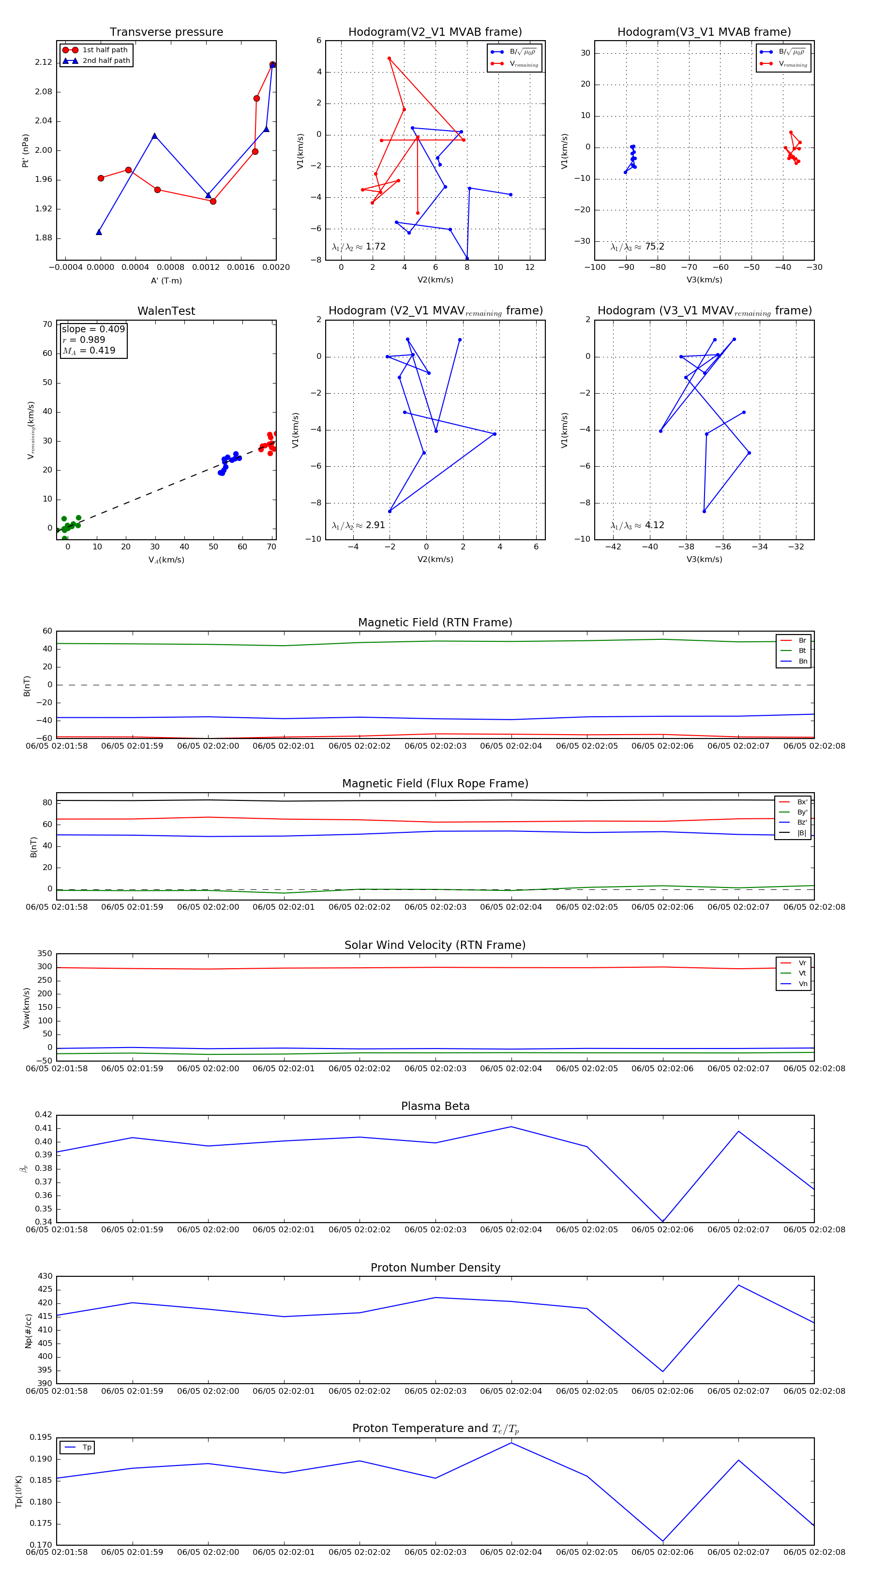
Task: Click the "V_A(km/s)" x-axis label
Action: pyautogui.click(x=166, y=560)
